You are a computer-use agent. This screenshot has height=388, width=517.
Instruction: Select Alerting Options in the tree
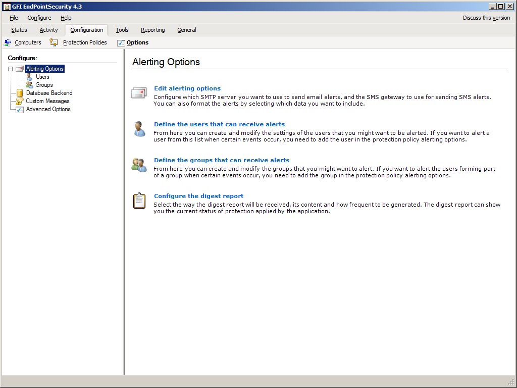coord(45,69)
